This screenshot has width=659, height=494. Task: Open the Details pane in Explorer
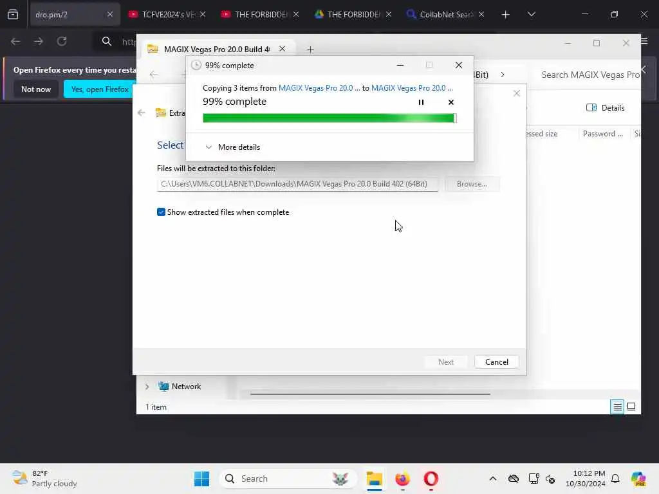click(605, 108)
